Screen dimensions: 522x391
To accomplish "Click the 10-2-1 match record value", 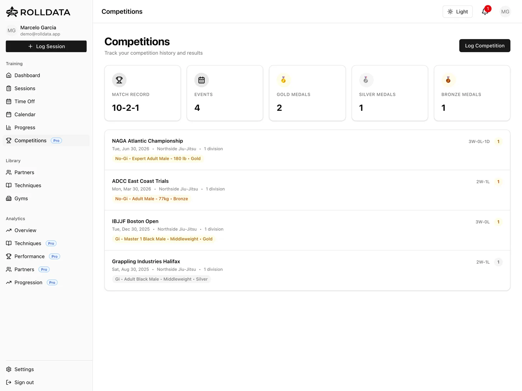I will pos(126,108).
